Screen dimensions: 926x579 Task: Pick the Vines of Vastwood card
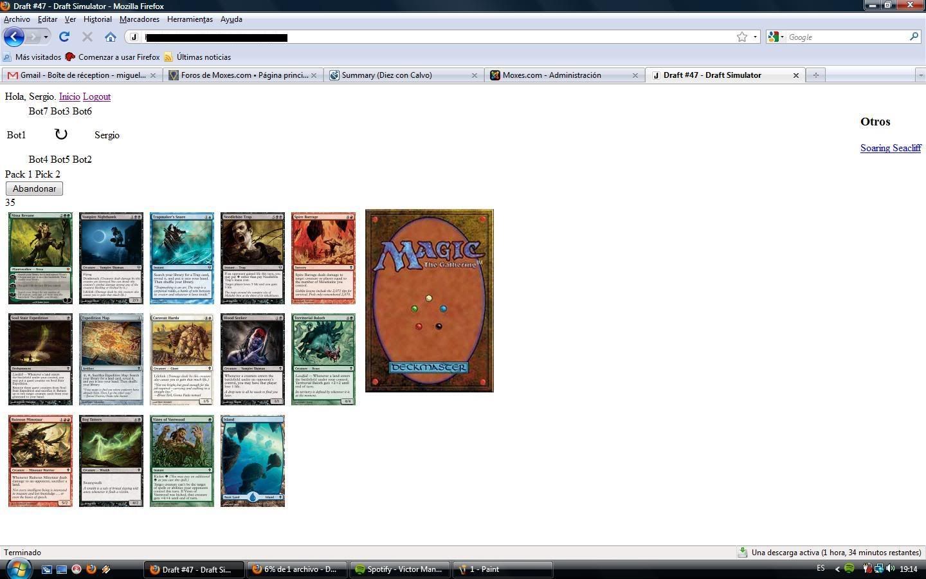tap(182, 461)
